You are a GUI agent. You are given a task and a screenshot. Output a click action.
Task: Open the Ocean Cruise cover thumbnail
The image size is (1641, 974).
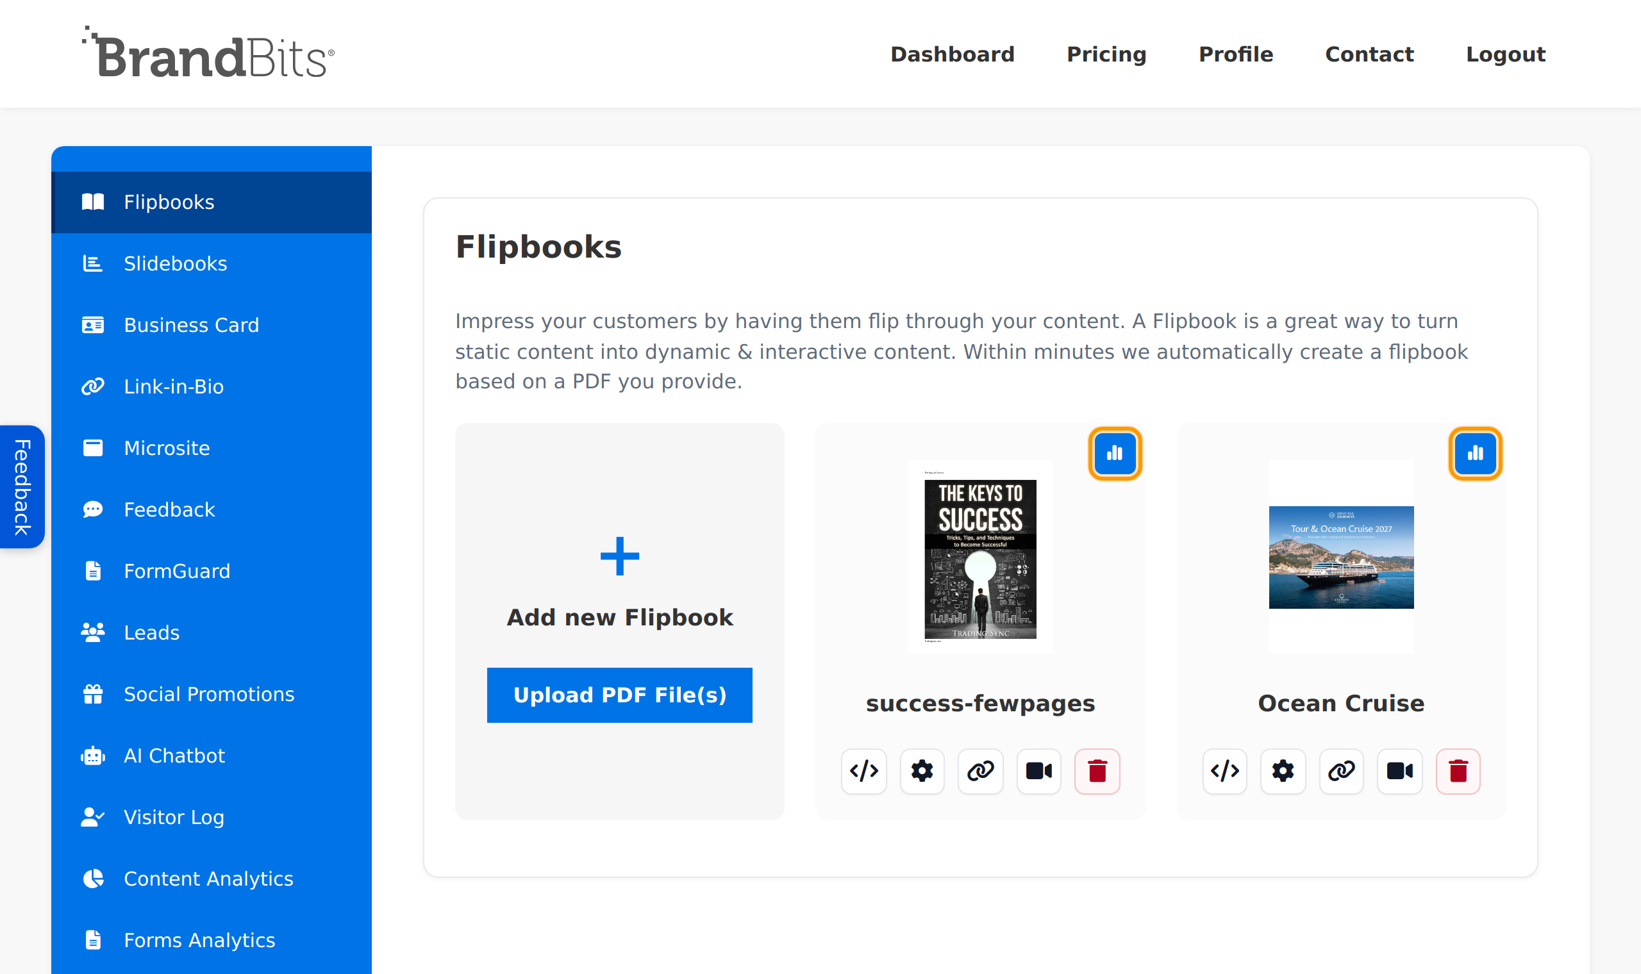[1341, 557]
